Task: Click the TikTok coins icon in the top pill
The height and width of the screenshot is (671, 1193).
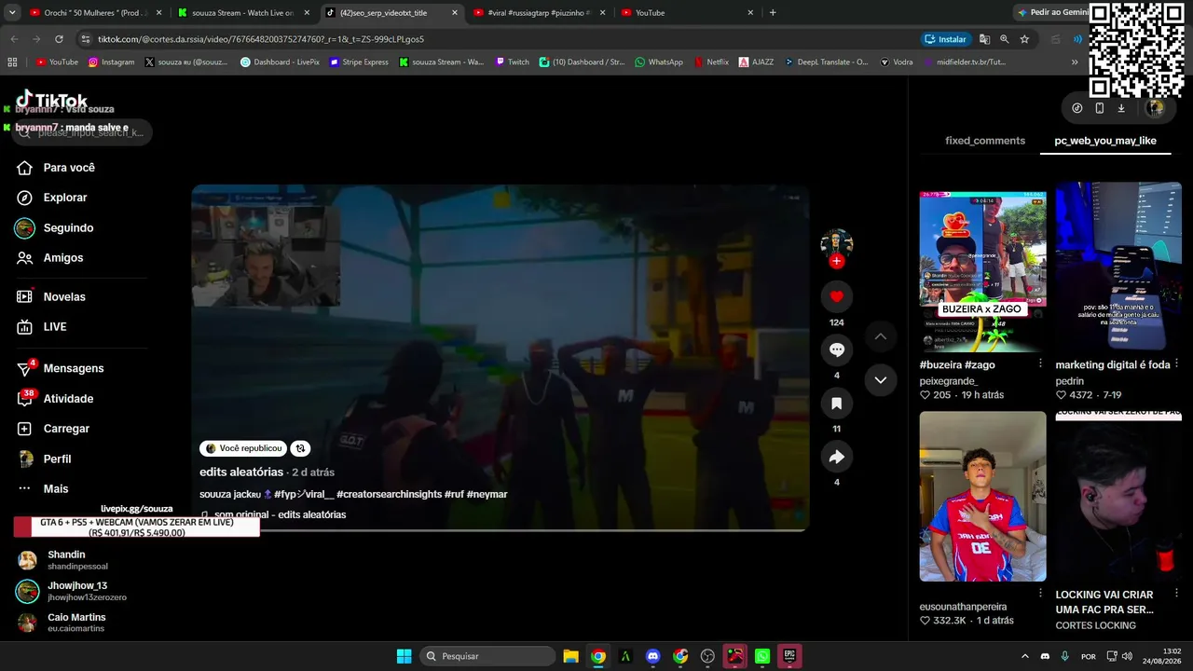Action: click(x=1077, y=108)
